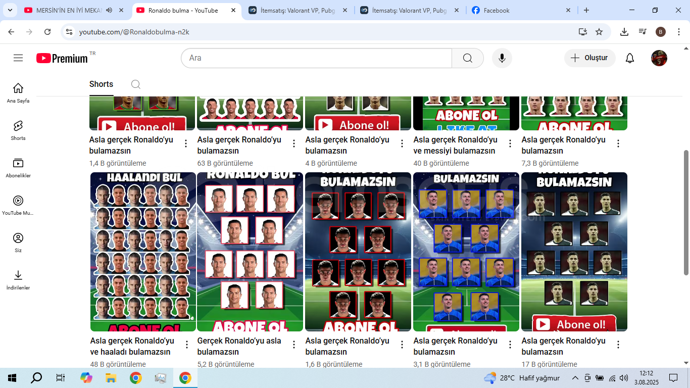
Task: View site information icon in address bar
Action: click(x=70, y=32)
